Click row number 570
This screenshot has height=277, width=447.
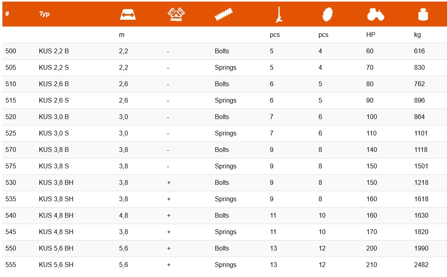pos(11,150)
